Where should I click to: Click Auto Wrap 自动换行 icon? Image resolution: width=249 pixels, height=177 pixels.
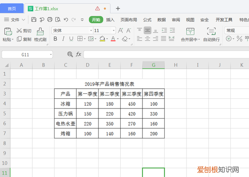coord(211,31)
